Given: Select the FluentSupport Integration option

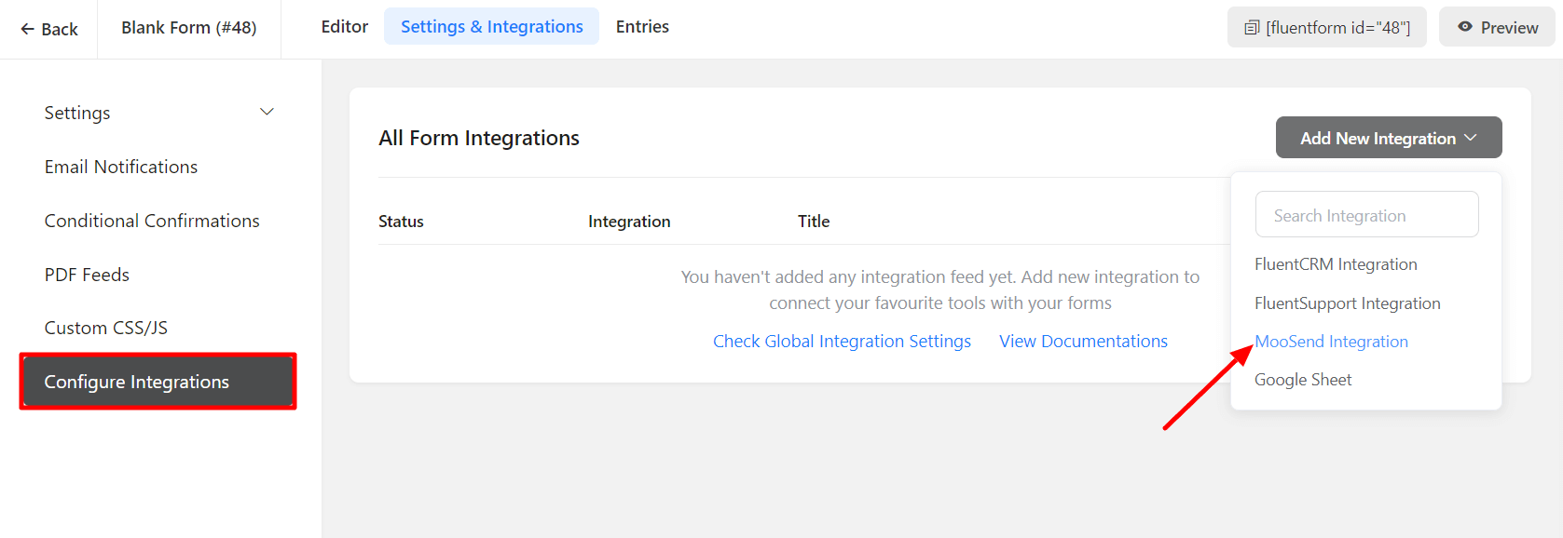Looking at the screenshot, I should (x=1347, y=303).
